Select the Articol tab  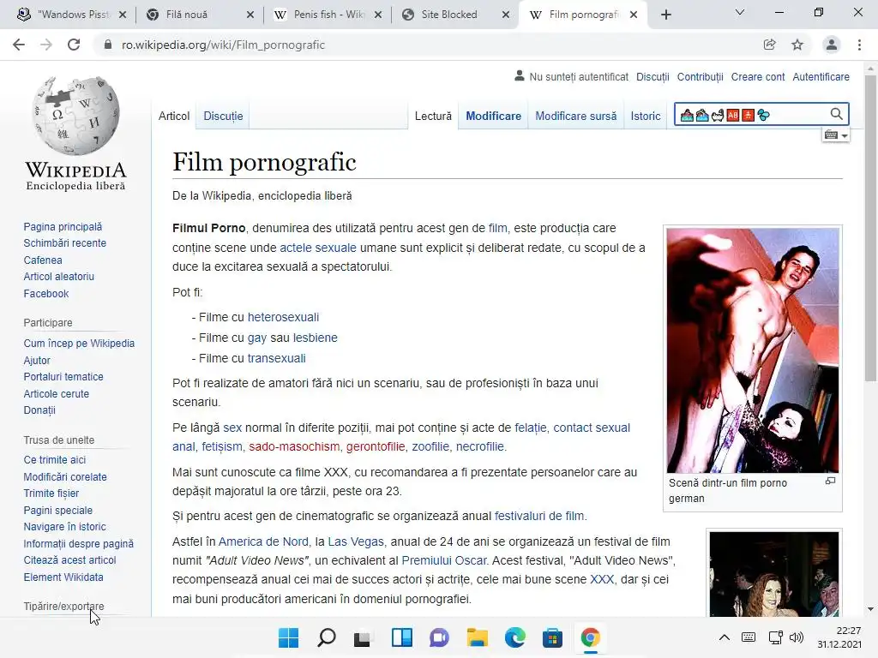[173, 116]
